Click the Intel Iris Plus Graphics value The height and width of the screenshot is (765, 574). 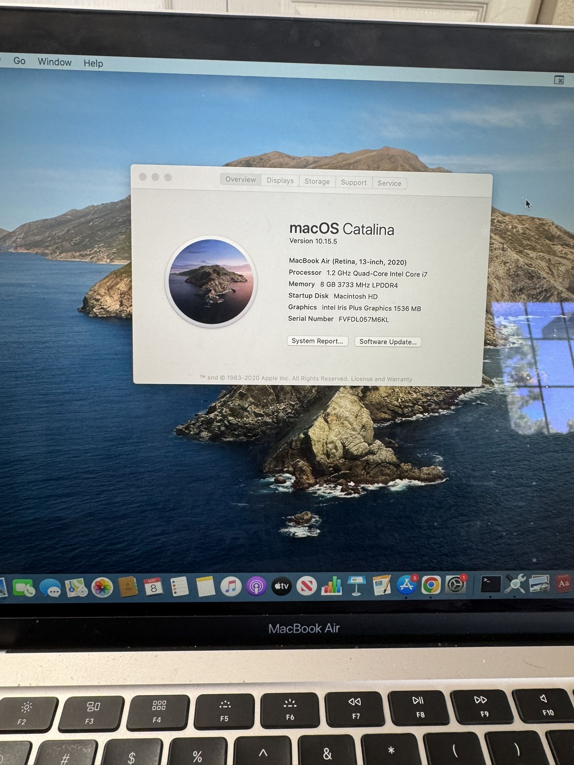point(371,308)
